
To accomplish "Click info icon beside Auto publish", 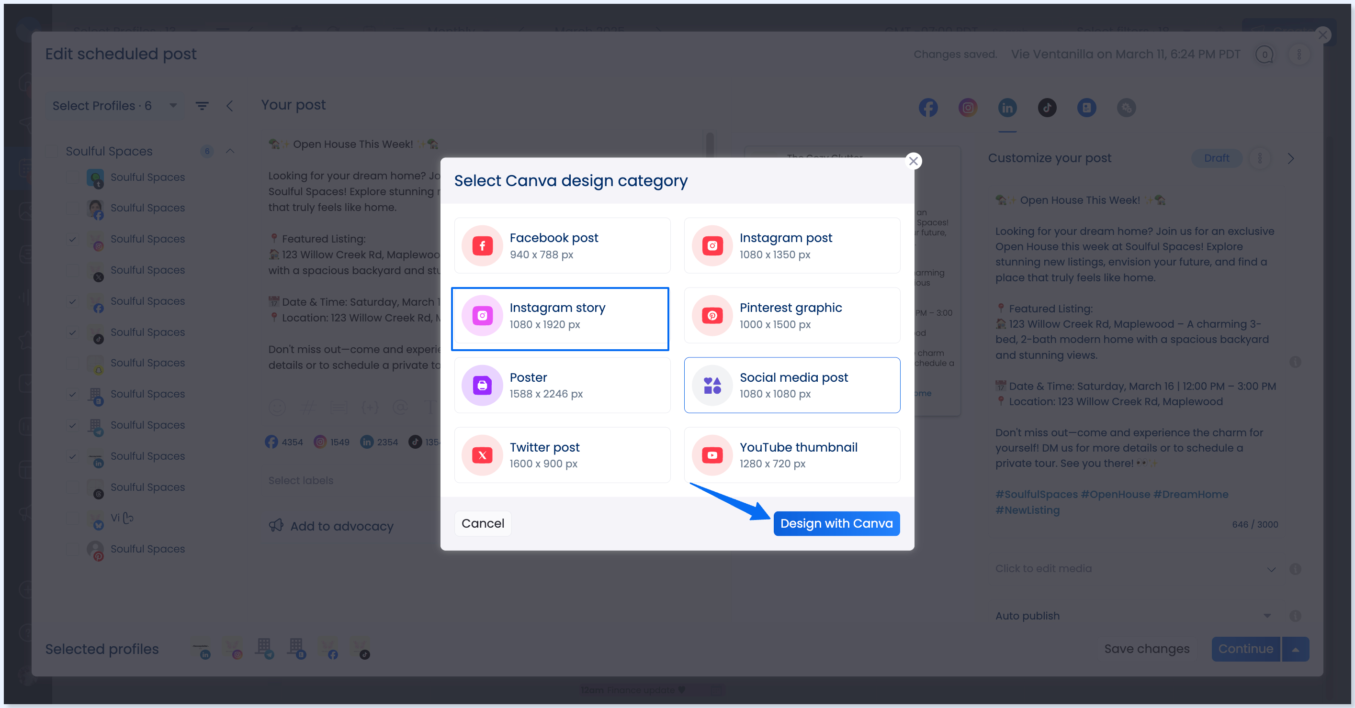I will tap(1296, 616).
